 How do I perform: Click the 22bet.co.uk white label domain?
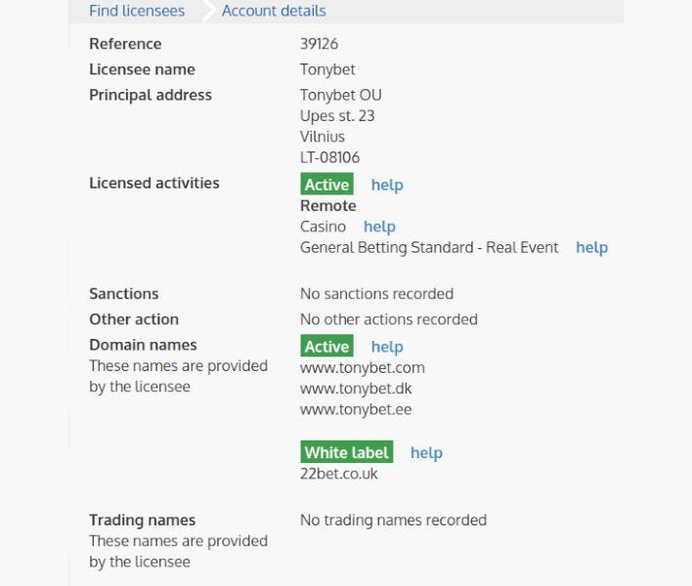(339, 474)
